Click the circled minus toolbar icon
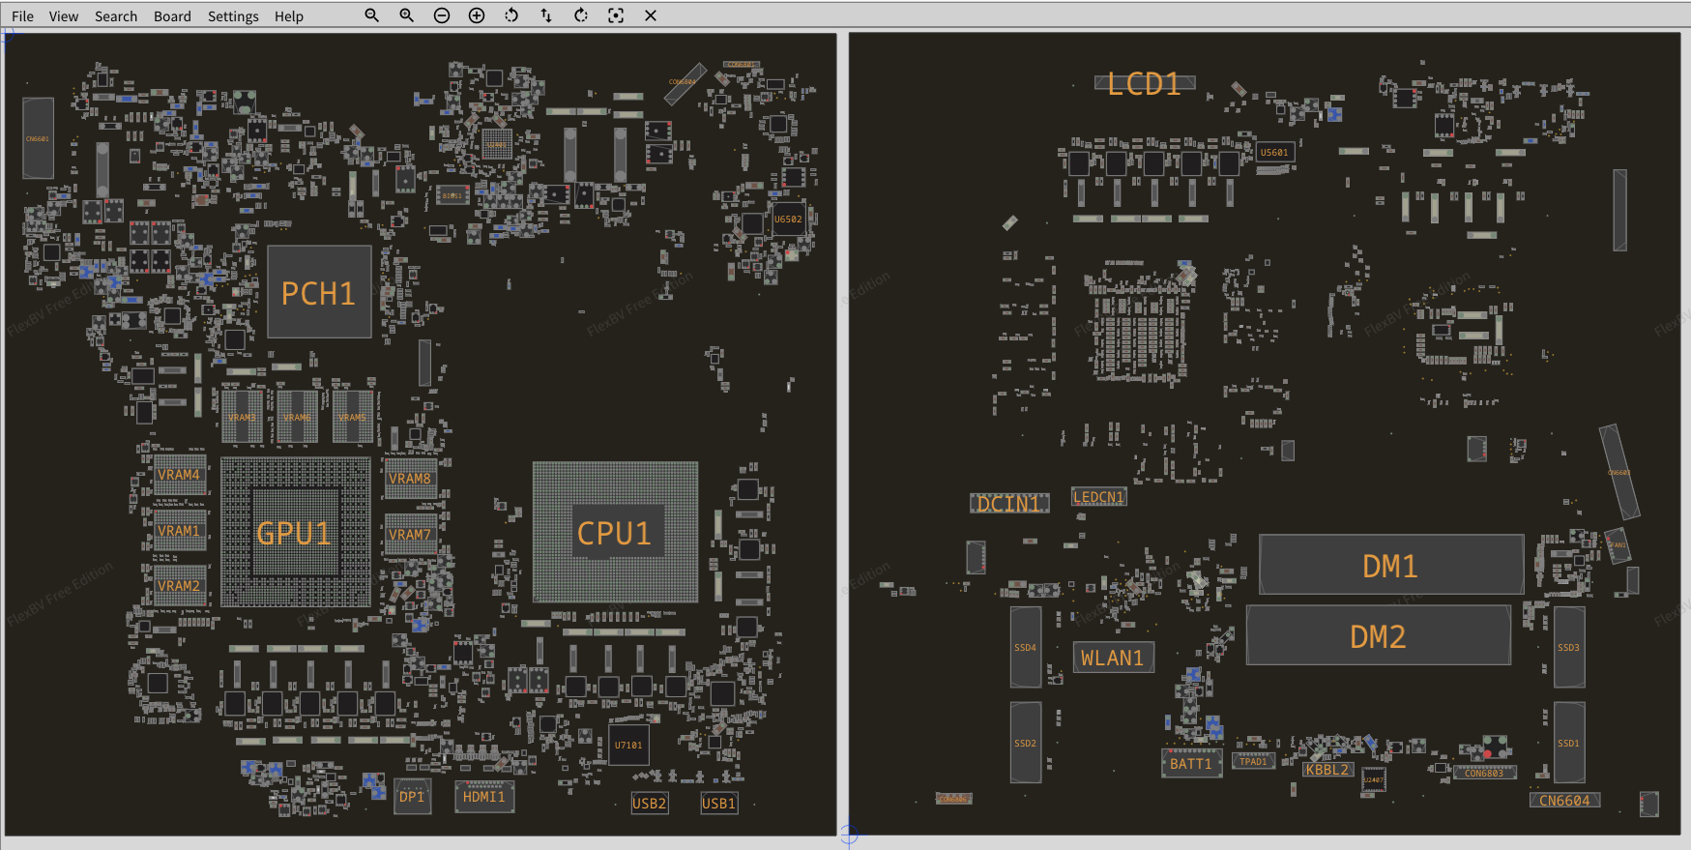The image size is (1691, 850). coord(442,15)
